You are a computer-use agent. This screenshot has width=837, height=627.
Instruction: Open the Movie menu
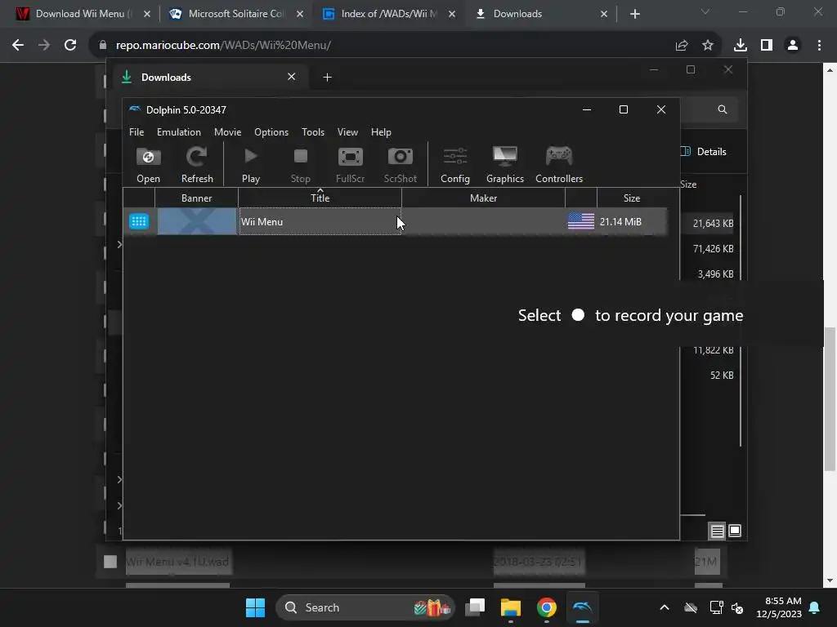[227, 132]
